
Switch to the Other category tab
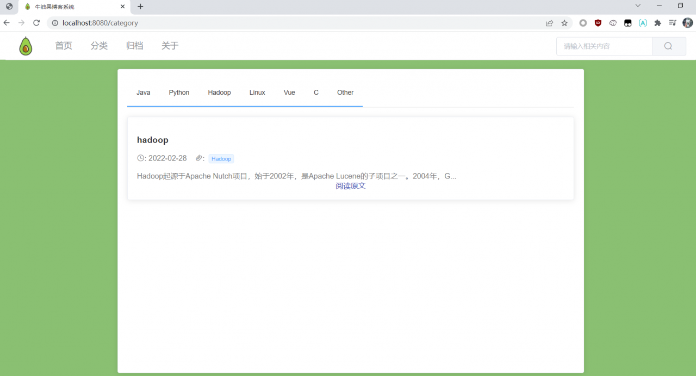[345, 93]
